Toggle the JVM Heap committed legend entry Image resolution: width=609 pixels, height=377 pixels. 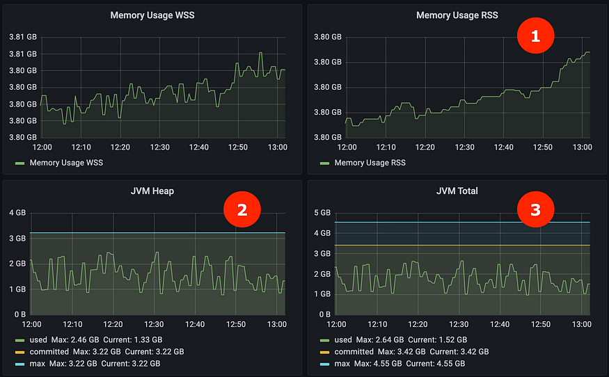coord(49,352)
